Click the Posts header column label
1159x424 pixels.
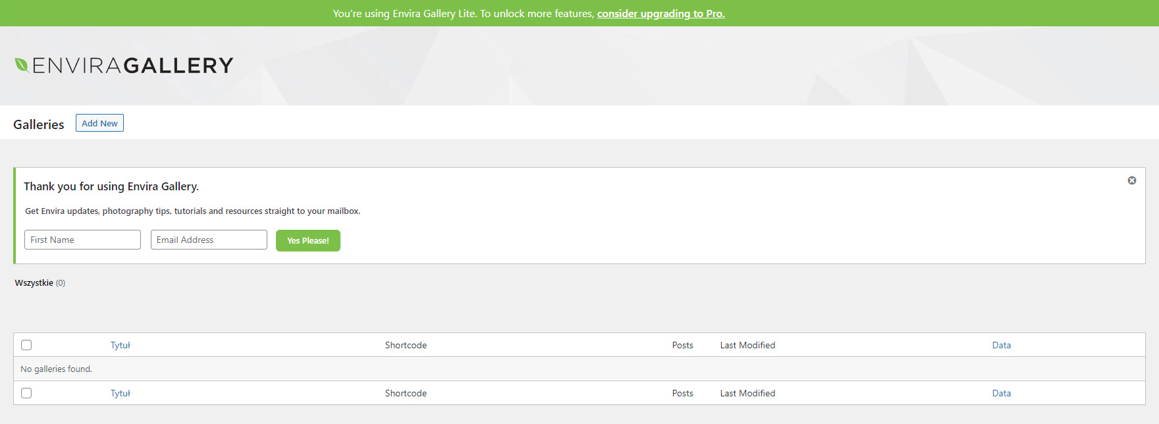(x=682, y=345)
